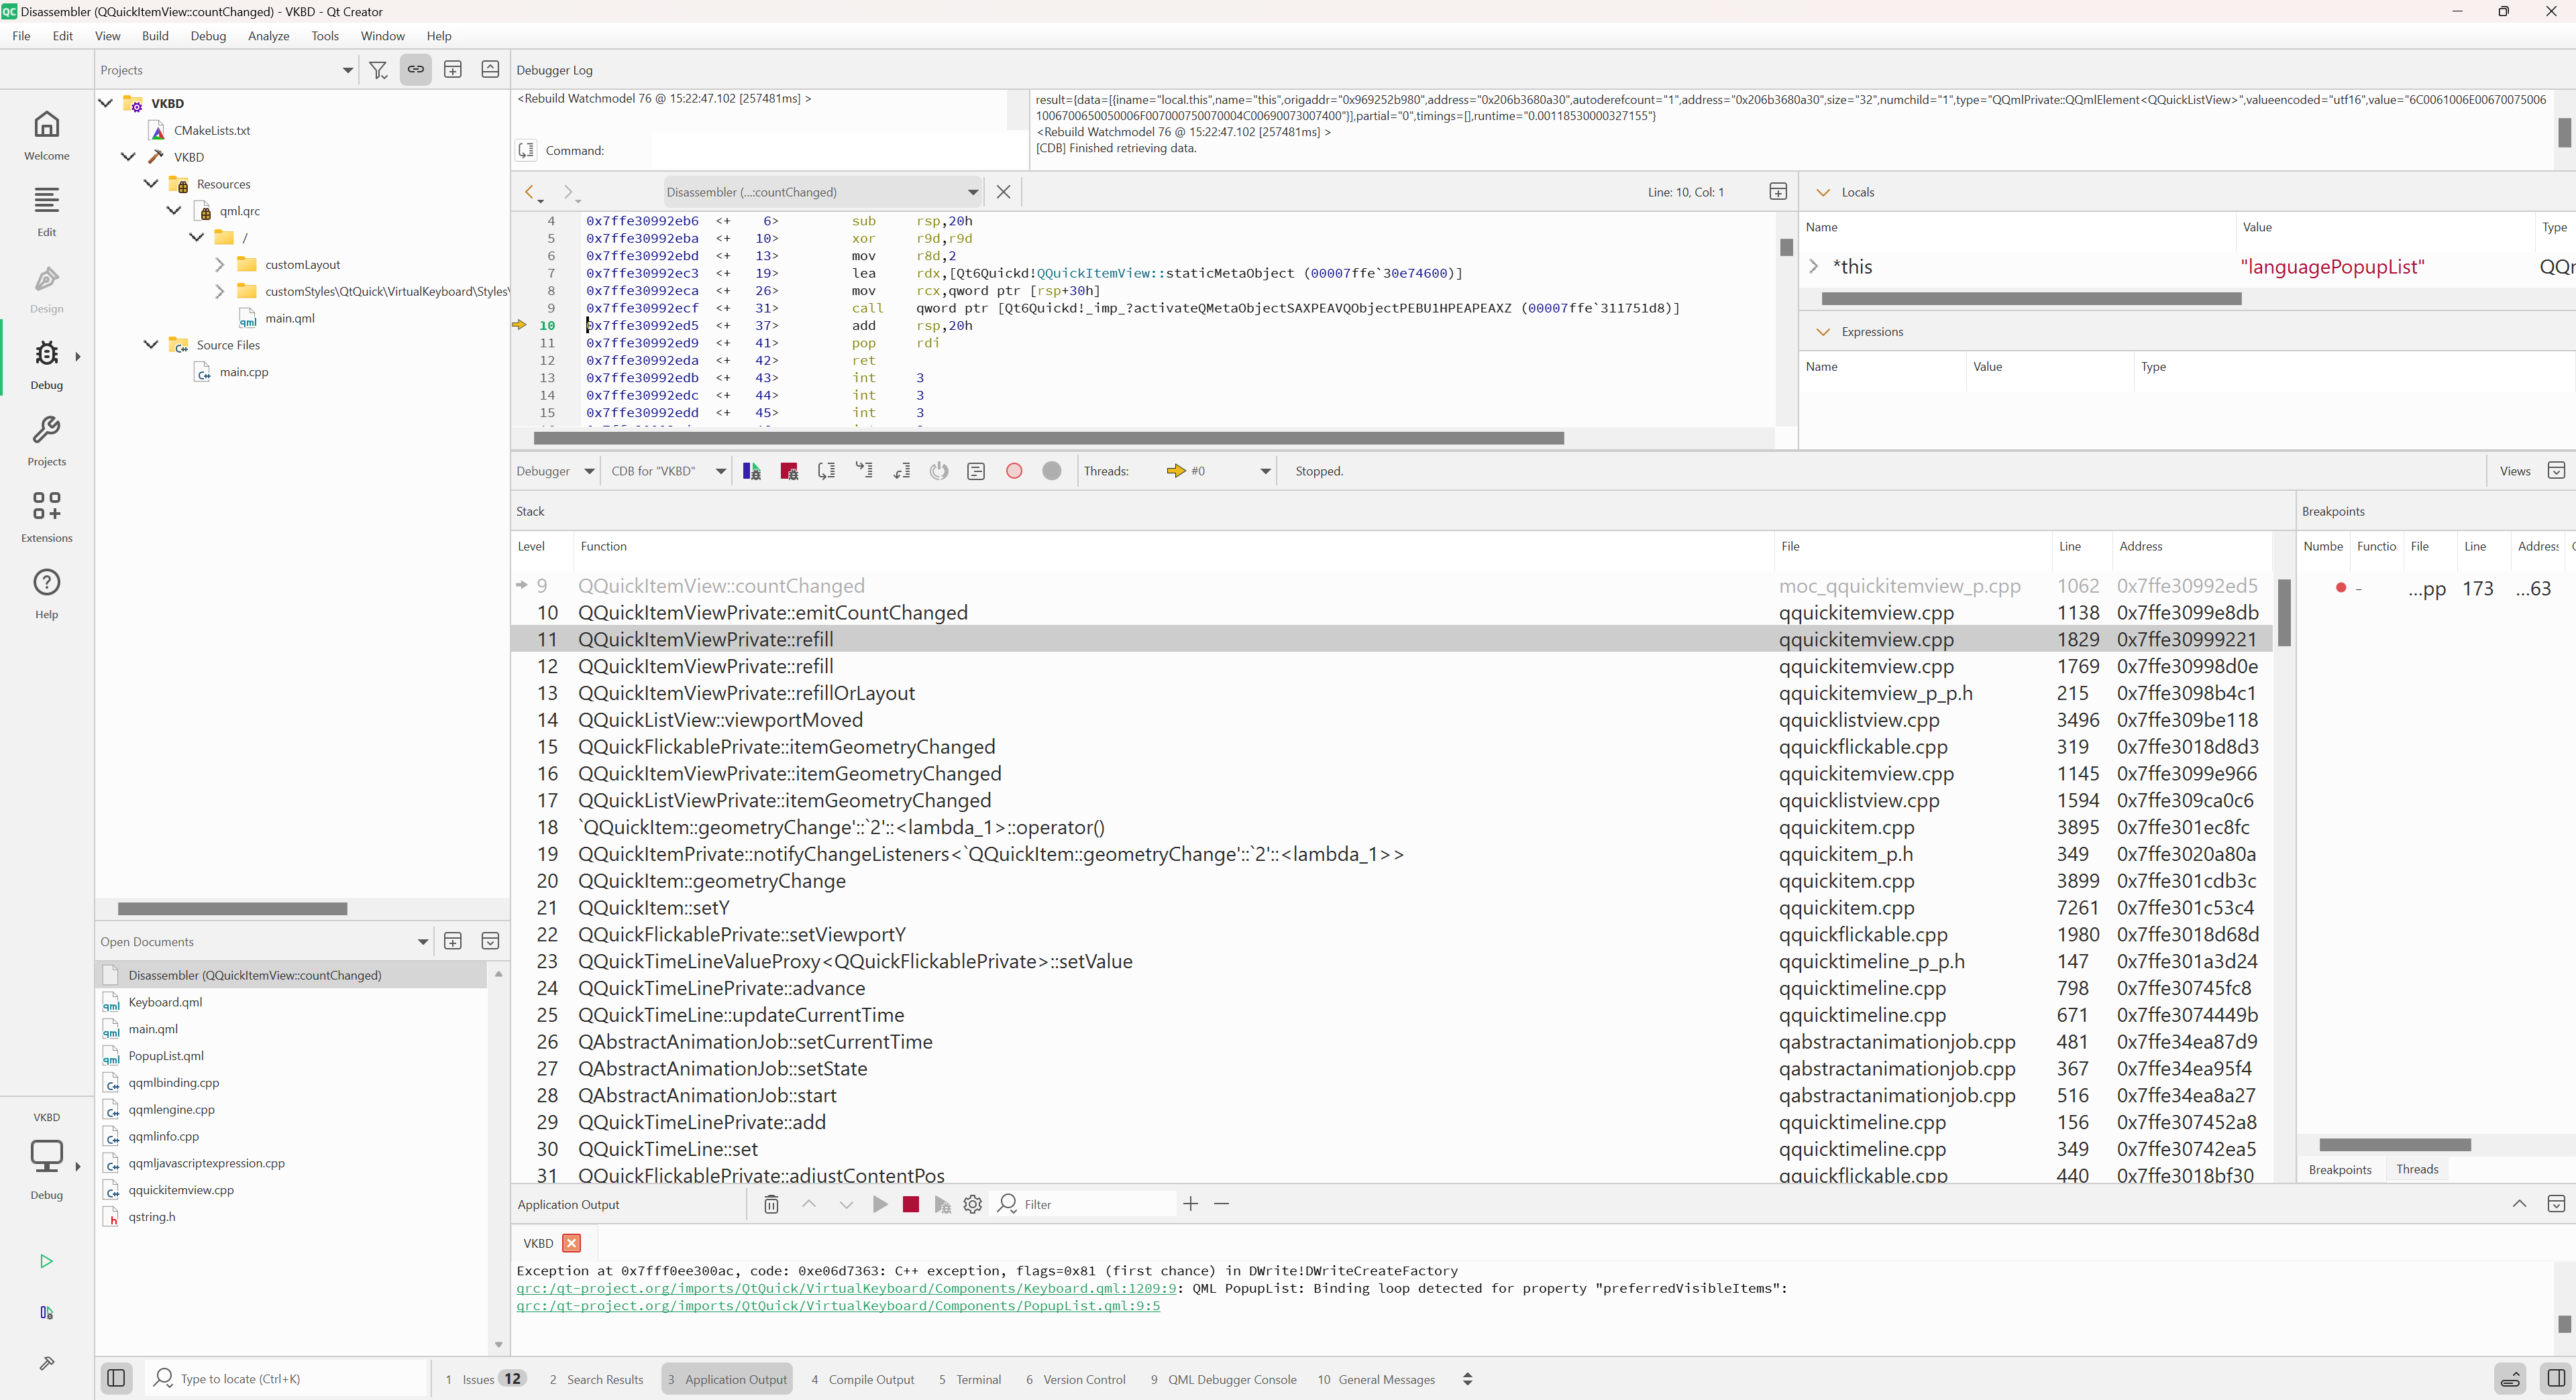The width and height of the screenshot is (2576, 1400).
Task: Click the Run button in the sidebar
Action: (x=46, y=1261)
